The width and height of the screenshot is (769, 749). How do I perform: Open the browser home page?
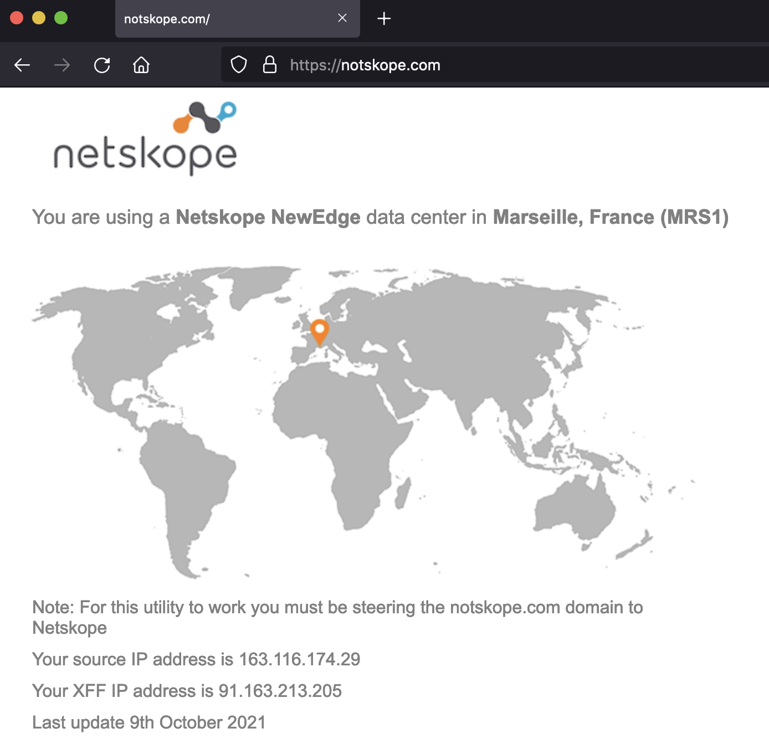pyautogui.click(x=141, y=65)
